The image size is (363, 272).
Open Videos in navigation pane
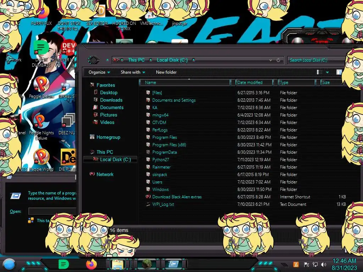click(107, 122)
